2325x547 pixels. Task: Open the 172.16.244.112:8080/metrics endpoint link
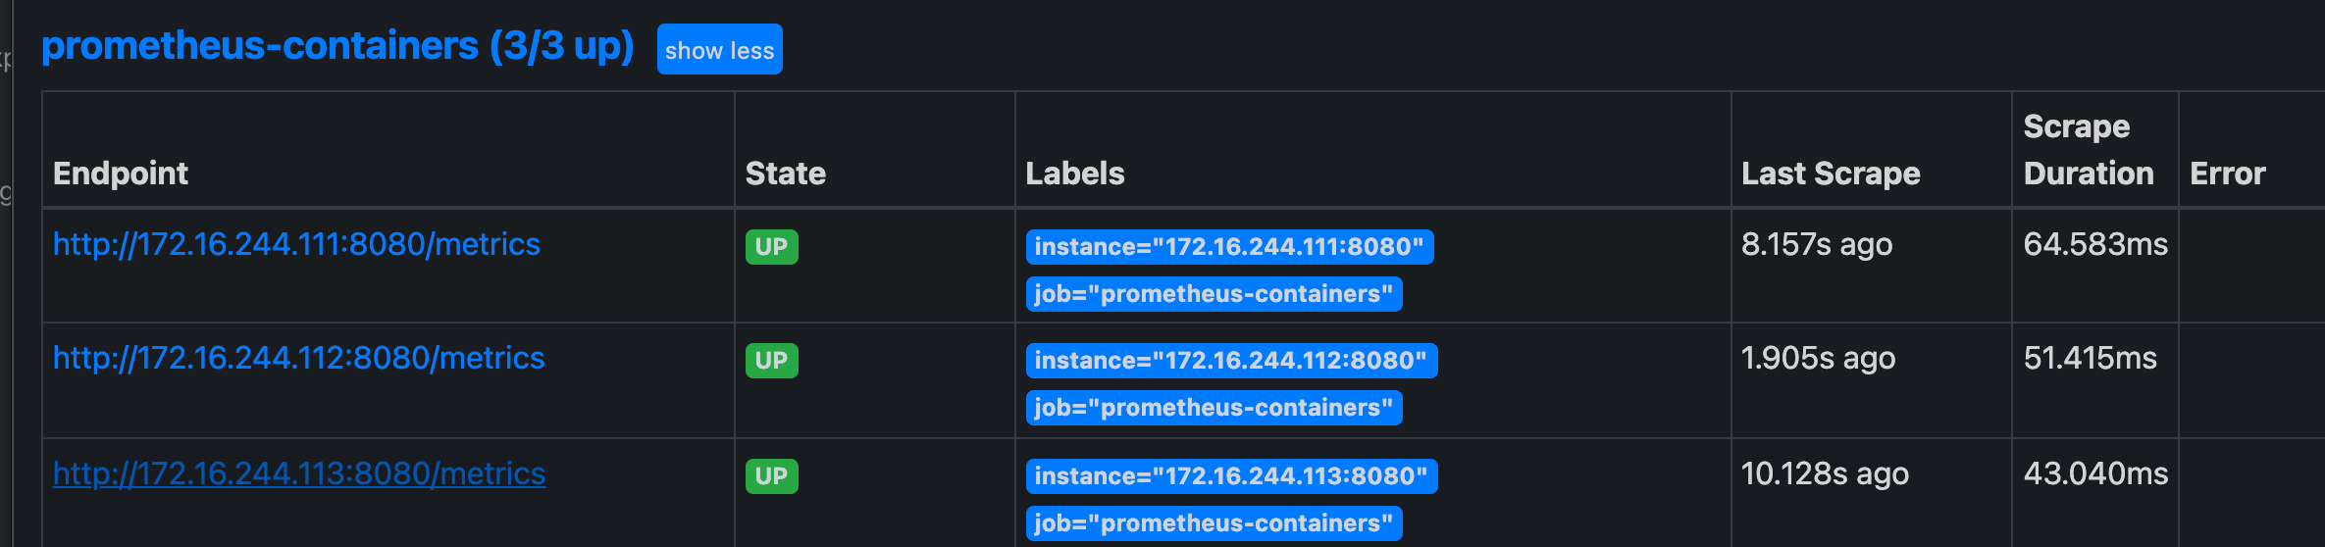(x=298, y=358)
